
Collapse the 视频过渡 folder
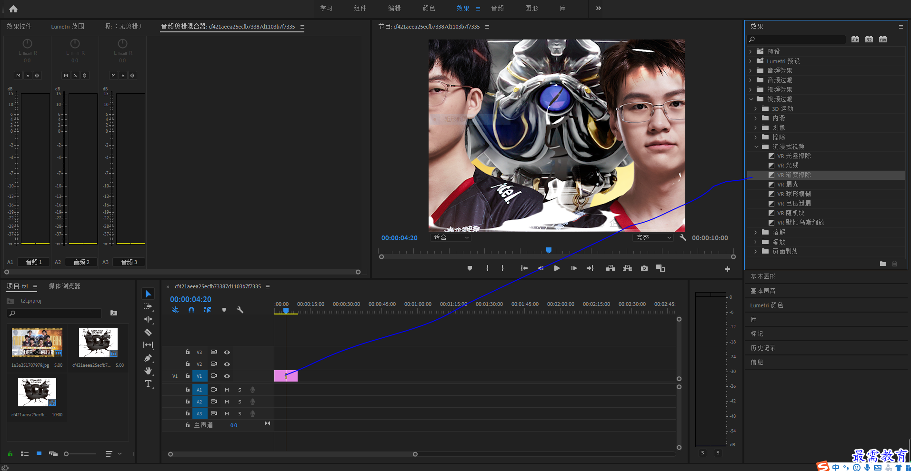(x=751, y=99)
